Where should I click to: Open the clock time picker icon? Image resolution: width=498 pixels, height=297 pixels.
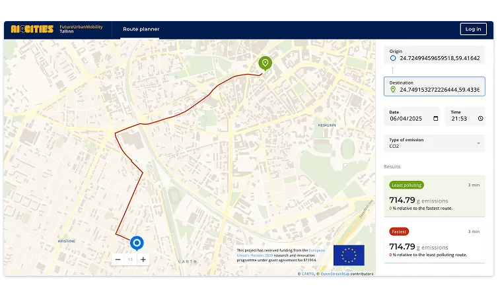pyautogui.click(x=481, y=118)
